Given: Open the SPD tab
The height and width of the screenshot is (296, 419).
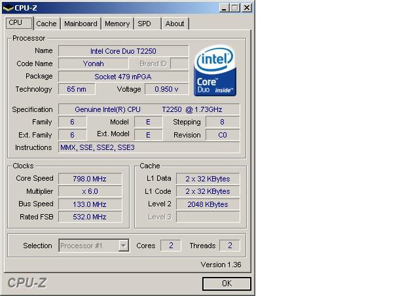Looking at the screenshot, I should pyautogui.click(x=147, y=24).
